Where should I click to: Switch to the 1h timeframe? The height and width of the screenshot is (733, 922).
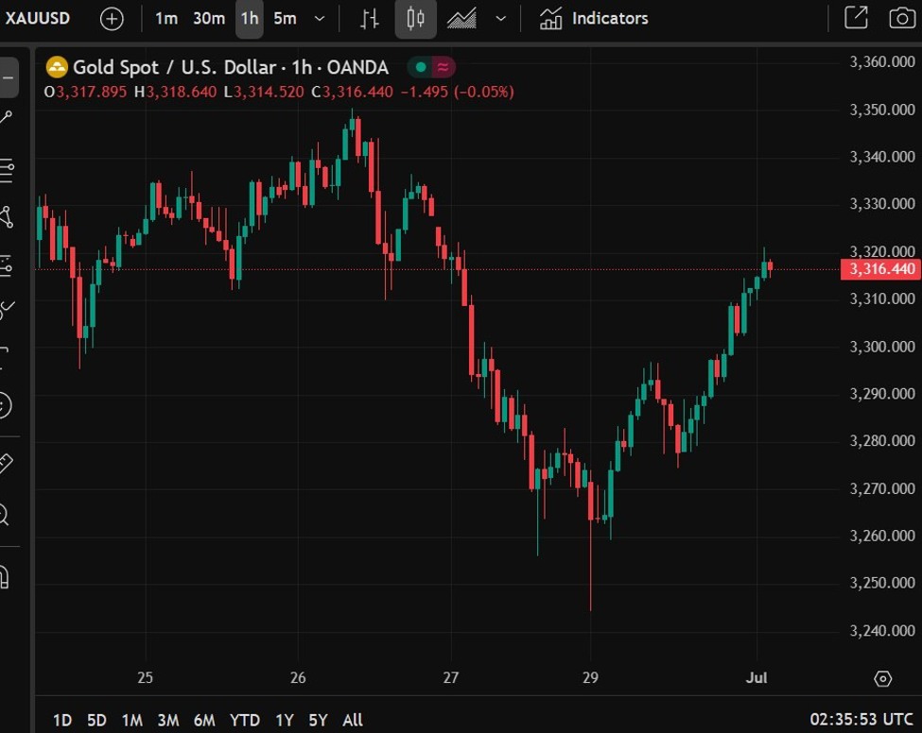click(x=249, y=18)
